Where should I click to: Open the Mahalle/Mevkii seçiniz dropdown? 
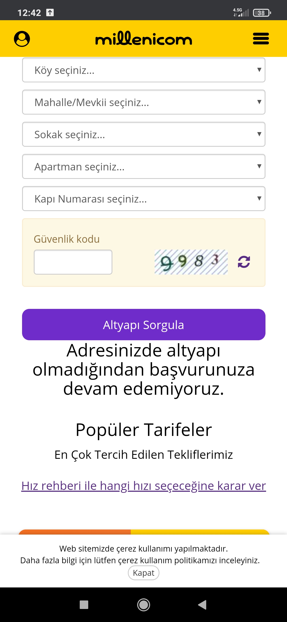pyautogui.click(x=143, y=102)
